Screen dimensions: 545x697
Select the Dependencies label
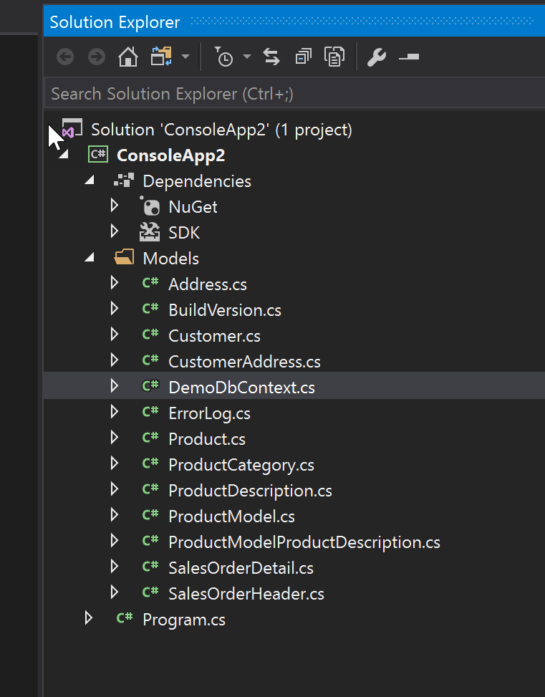(x=197, y=181)
